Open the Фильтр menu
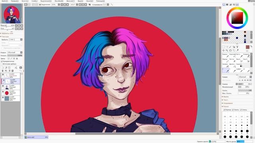 pyautogui.click(x=71, y=1)
